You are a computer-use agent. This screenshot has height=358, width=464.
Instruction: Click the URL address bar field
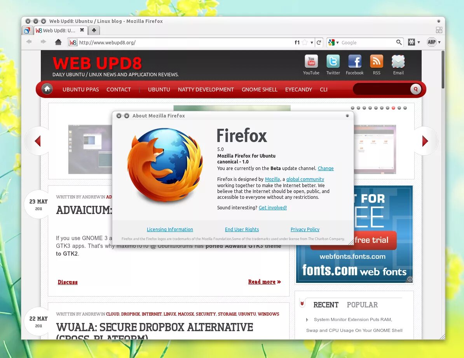185,43
